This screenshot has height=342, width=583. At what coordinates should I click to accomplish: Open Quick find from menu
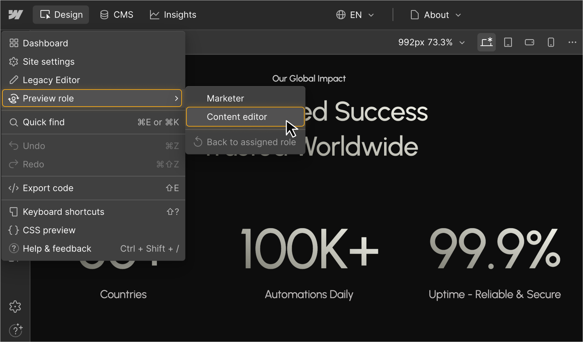[44, 122]
